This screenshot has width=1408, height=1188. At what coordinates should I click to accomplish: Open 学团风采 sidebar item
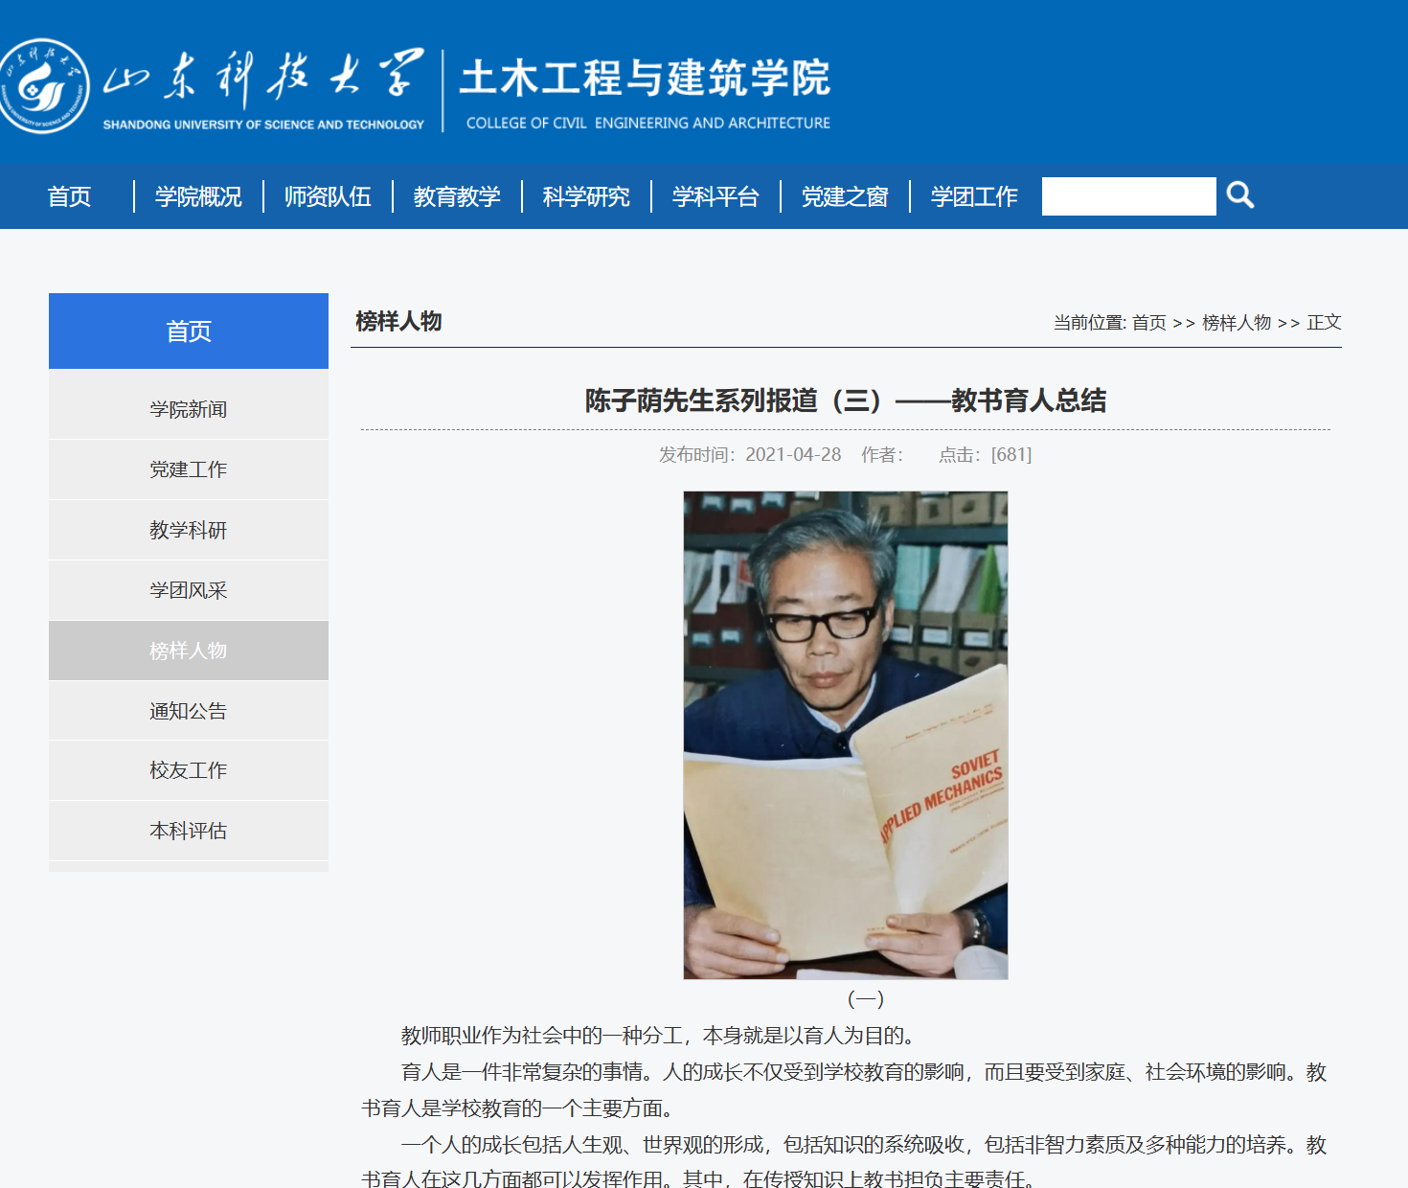click(x=189, y=590)
